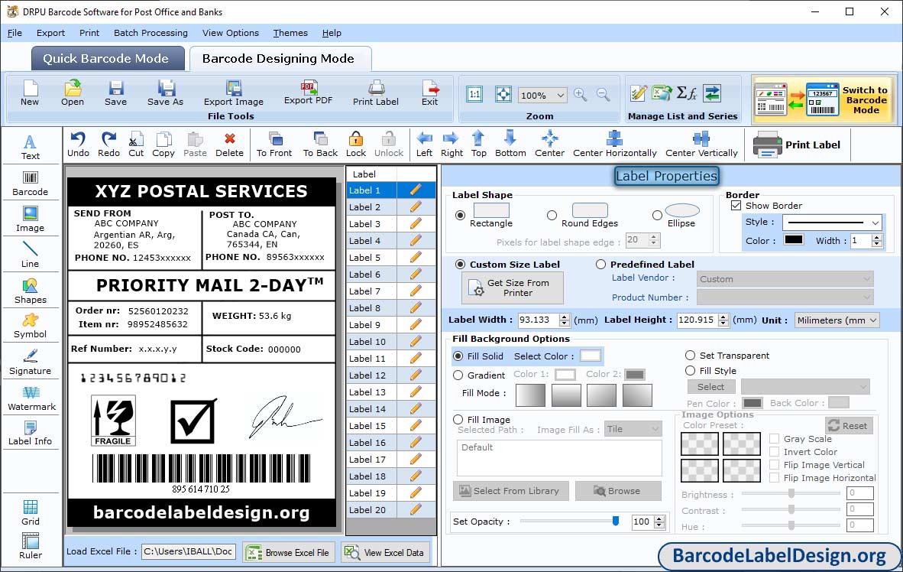Switch to Quick Barcode Mode tab

[107, 58]
